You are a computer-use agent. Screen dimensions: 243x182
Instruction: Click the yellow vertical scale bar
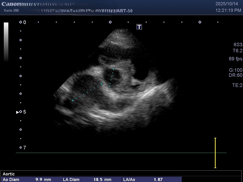point(215,153)
